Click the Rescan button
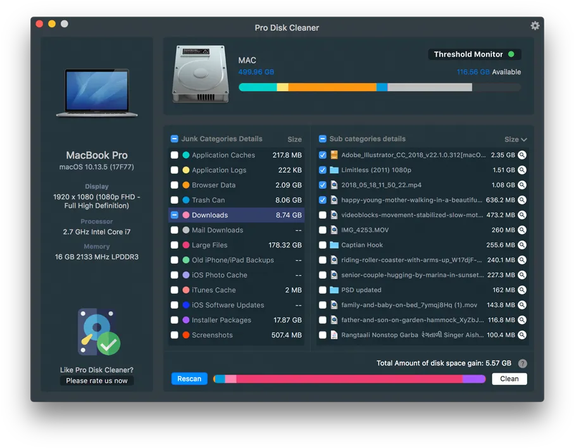Screen dimensions: 574x448 (189, 379)
